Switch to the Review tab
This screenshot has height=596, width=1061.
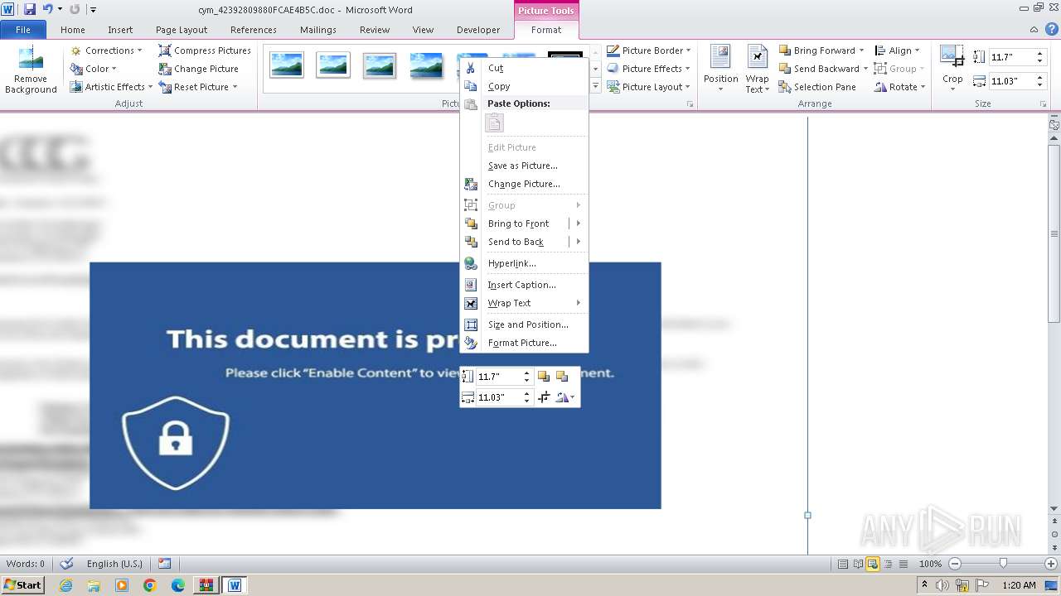pyautogui.click(x=375, y=30)
